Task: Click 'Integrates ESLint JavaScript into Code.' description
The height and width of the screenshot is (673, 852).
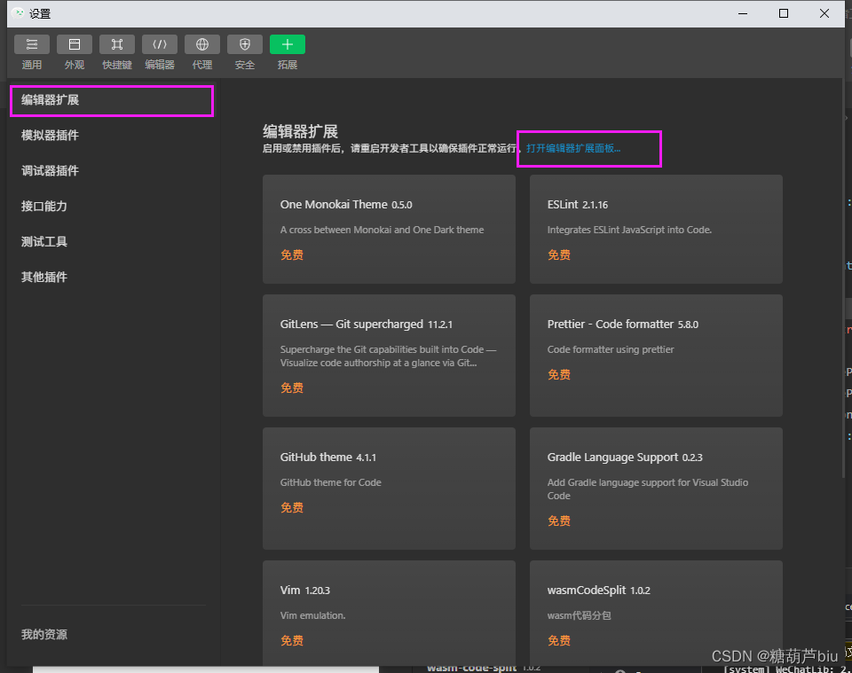Action: pyautogui.click(x=629, y=230)
